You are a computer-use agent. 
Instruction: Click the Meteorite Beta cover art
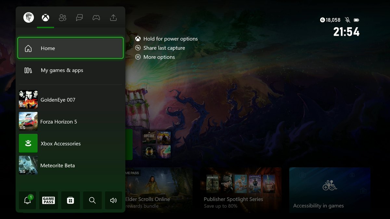[x=28, y=165]
